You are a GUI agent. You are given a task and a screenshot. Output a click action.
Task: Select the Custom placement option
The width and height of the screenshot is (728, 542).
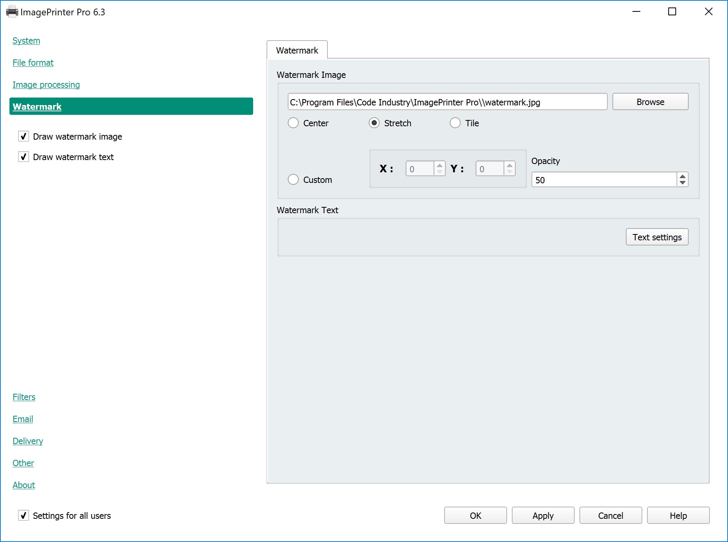293,180
